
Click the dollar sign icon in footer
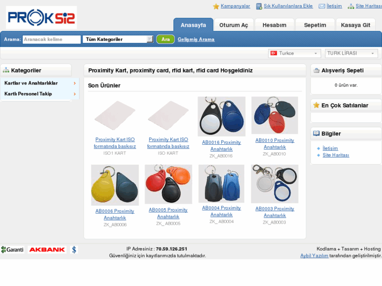click(x=74, y=249)
